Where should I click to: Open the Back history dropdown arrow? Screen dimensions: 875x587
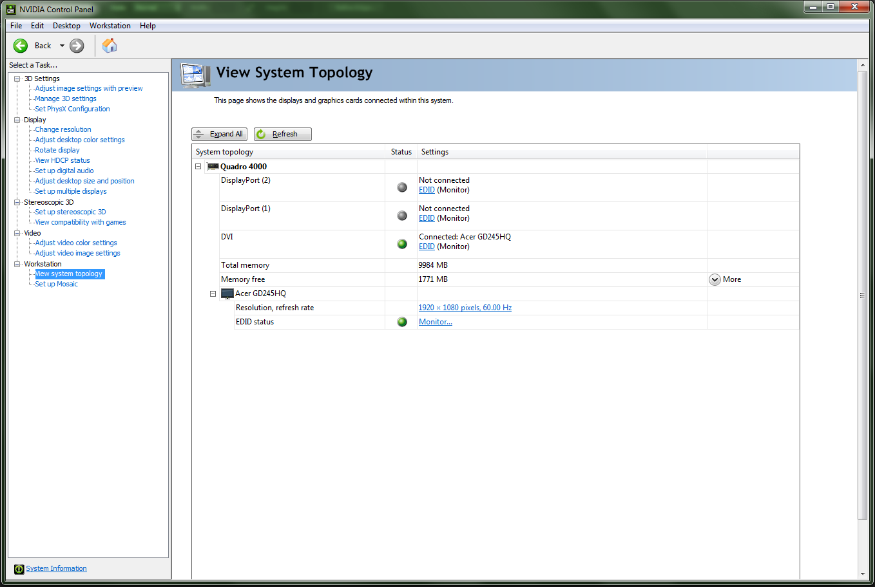point(62,46)
